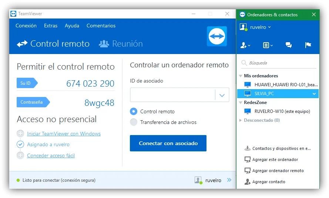
Task: Click the password 8wgc48
Action: click(99, 103)
